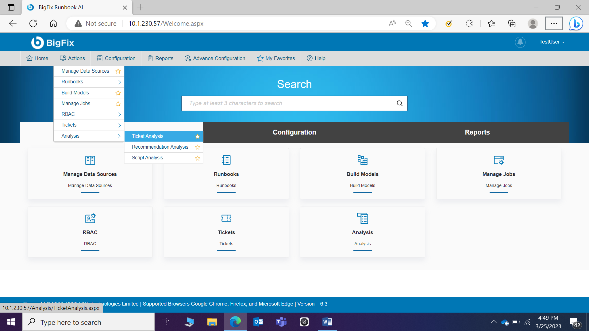Click the BigFix logo in header
This screenshot has height=331, width=589.
click(52, 43)
